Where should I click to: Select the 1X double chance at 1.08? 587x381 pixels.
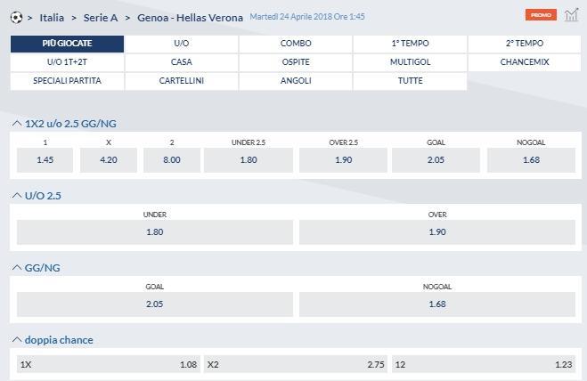(x=107, y=365)
